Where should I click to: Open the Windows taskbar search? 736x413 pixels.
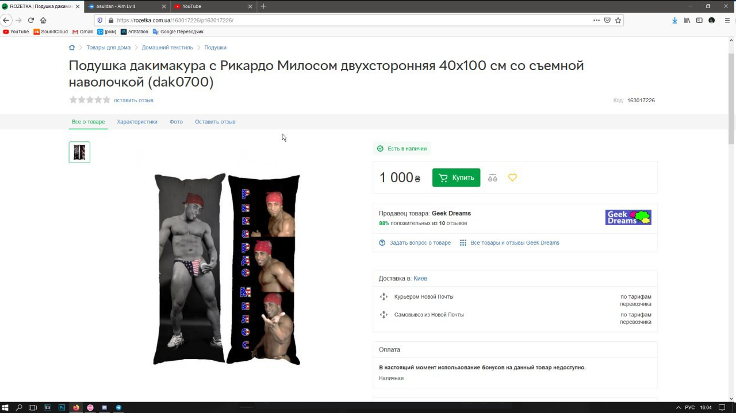19,407
